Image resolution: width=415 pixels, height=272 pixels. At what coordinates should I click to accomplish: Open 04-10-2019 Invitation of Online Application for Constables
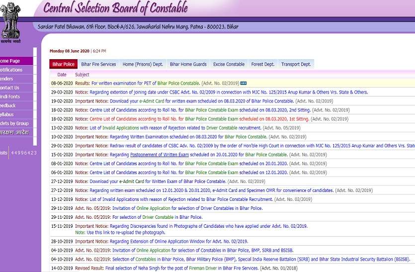pyautogui.click(x=203, y=250)
